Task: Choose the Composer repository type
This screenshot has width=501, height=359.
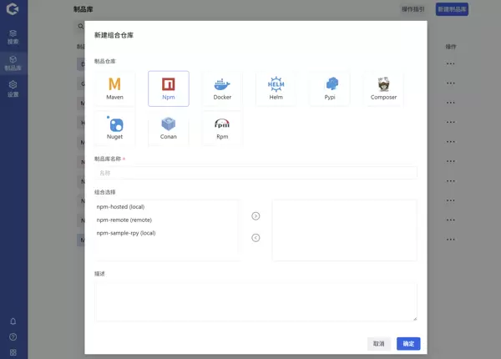Action: (x=383, y=88)
